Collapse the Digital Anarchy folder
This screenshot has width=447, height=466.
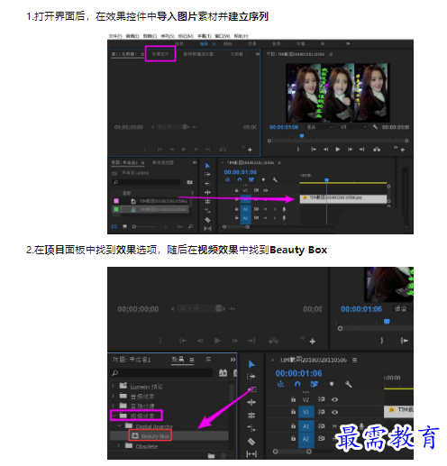tap(120, 425)
